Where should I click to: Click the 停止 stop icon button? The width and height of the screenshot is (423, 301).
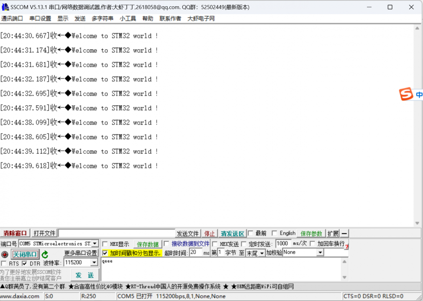pyautogui.click(x=208, y=232)
